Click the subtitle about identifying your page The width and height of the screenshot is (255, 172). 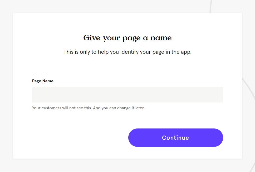(x=127, y=52)
